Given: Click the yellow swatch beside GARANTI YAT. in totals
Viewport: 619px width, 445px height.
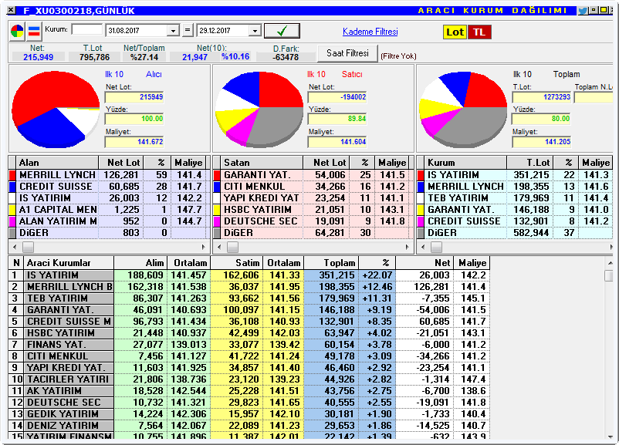Looking at the screenshot, I should pos(421,210).
